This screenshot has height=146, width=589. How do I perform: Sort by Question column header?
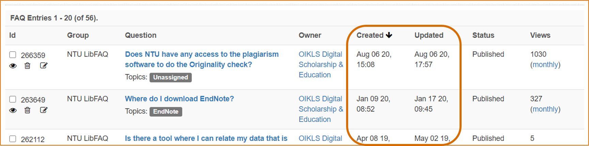(x=141, y=35)
